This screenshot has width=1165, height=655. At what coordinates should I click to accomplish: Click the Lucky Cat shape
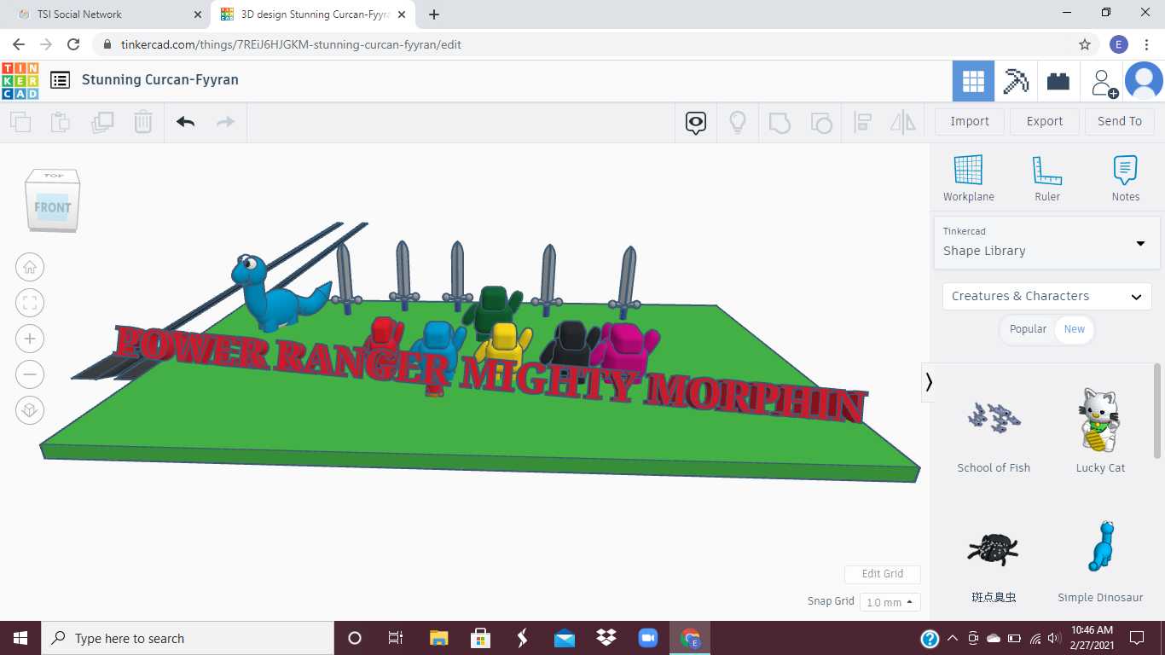(x=1100, y=428)
